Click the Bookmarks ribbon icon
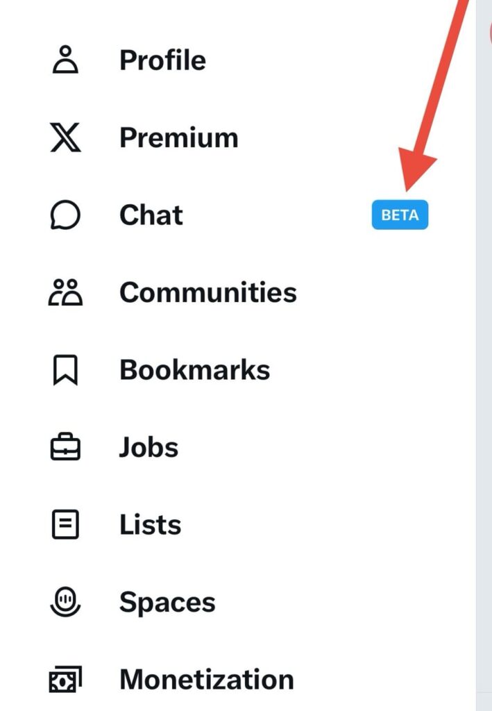The height and width of the screenshot is (711, 492). tap(66, 370)
